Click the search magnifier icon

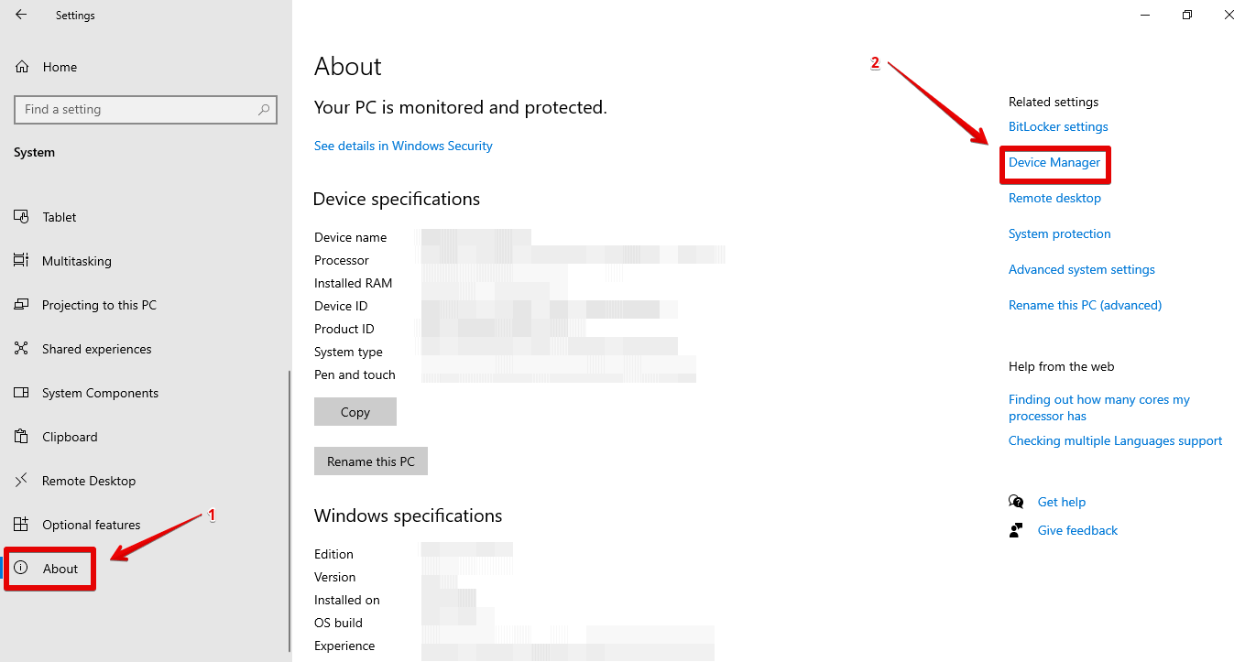pyautogui.click(x=264, y=110)
